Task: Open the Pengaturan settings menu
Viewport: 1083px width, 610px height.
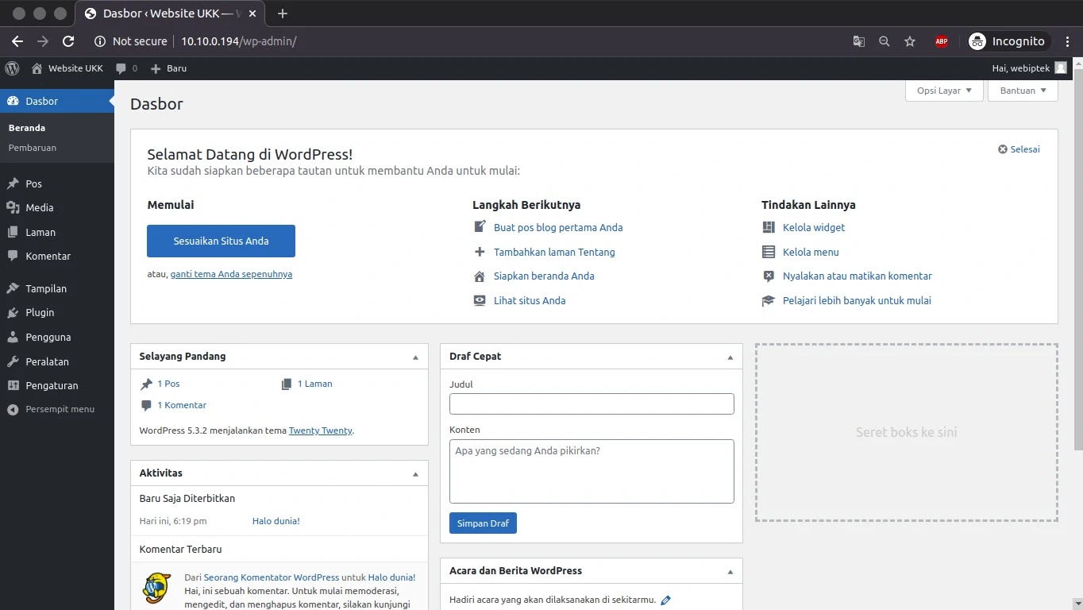Action: point(57,385)
